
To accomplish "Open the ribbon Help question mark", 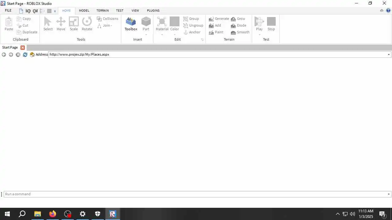I will [388, 10].
